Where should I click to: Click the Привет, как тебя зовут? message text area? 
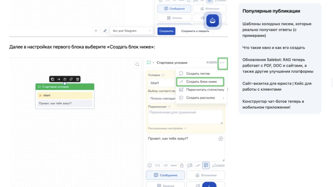[x=185, y=148]
